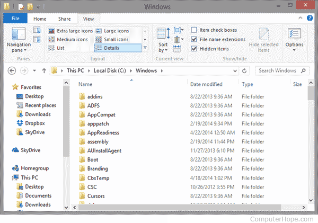Sort by Date modified column header
Viewport: 318px width, 223px height.
[x=206, y=84]
